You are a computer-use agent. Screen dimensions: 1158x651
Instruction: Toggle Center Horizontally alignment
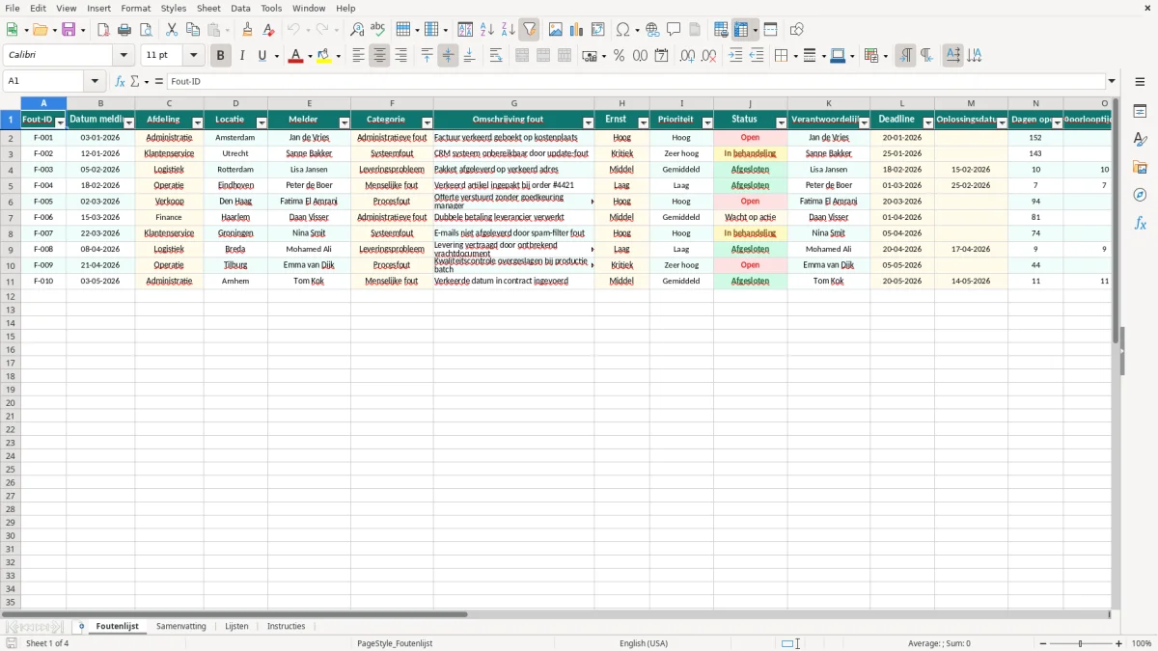379,56
